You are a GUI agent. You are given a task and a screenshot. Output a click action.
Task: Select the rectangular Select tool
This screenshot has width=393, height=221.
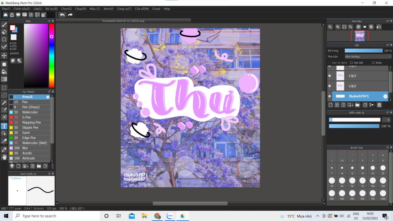(4, 88)
